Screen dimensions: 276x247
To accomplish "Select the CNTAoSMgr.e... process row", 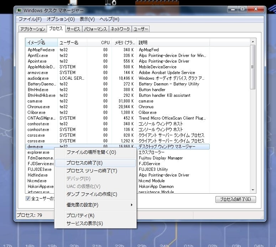I will [x=118, y=118].
